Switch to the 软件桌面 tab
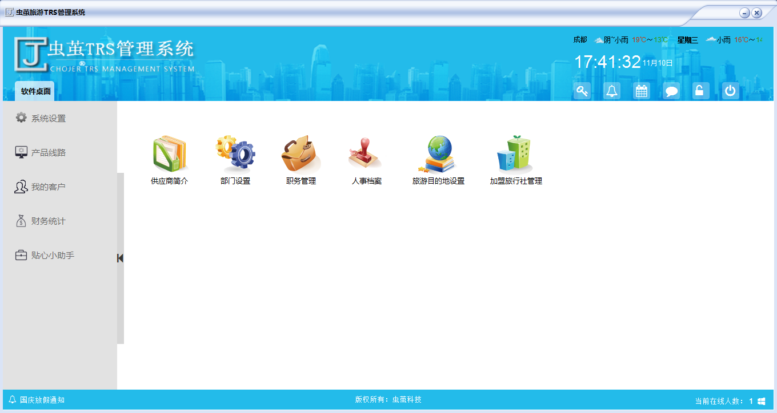777x413 pixels. click(35, 91)
